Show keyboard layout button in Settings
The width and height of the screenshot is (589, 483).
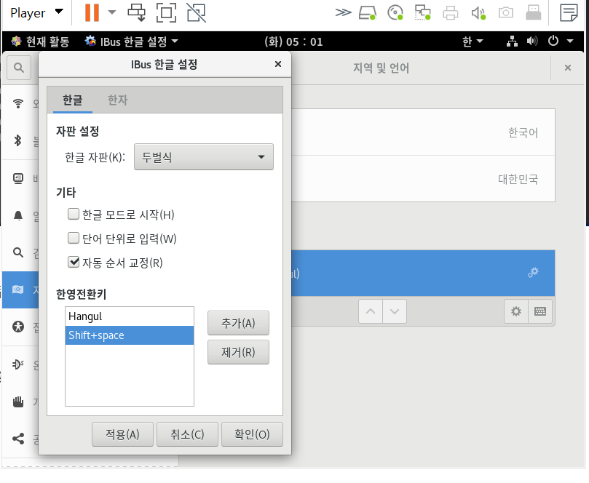point(540,311)
